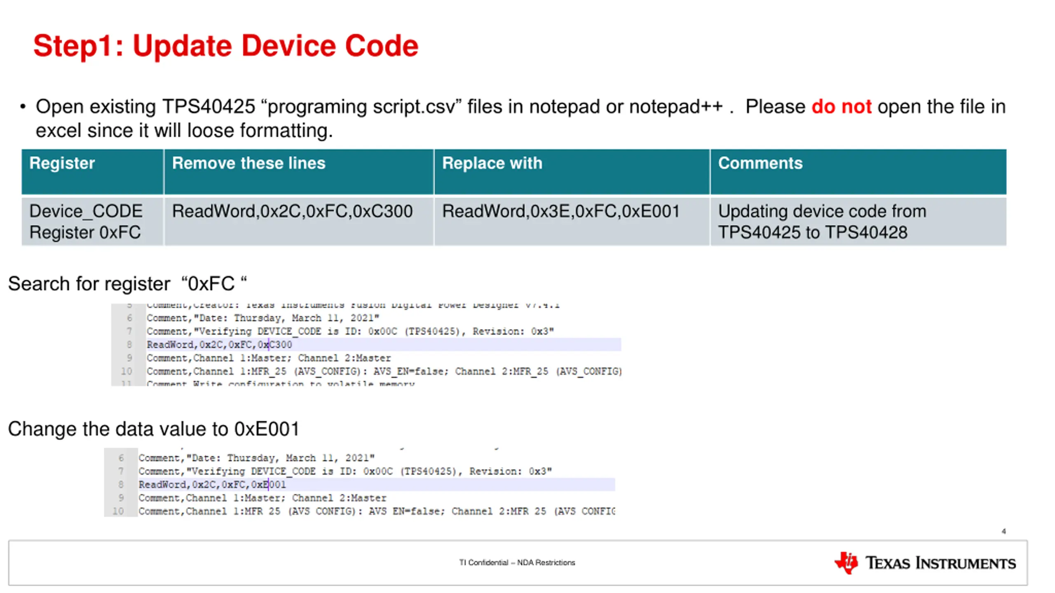Click the "TI Confidential – NDA Restrictions" footer text
Image resolution: width=1055 pixels, height=593 pixels.
[517, 563]
